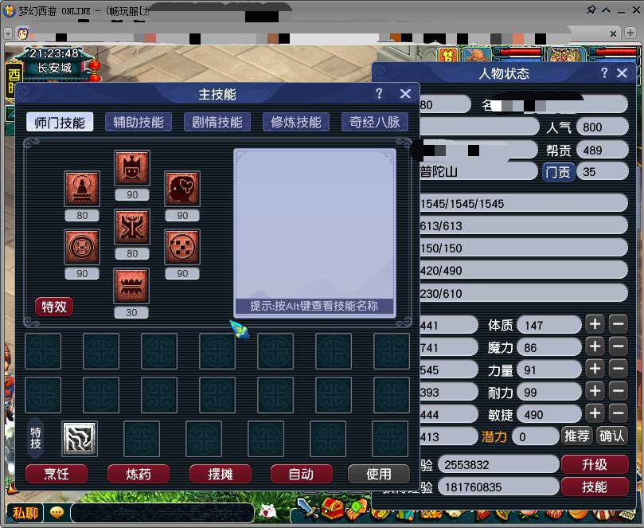The width and height of the screenshot is (644, 528).
Task: Toggle the 特效 effects button
Action: click(x=54, y=307)
